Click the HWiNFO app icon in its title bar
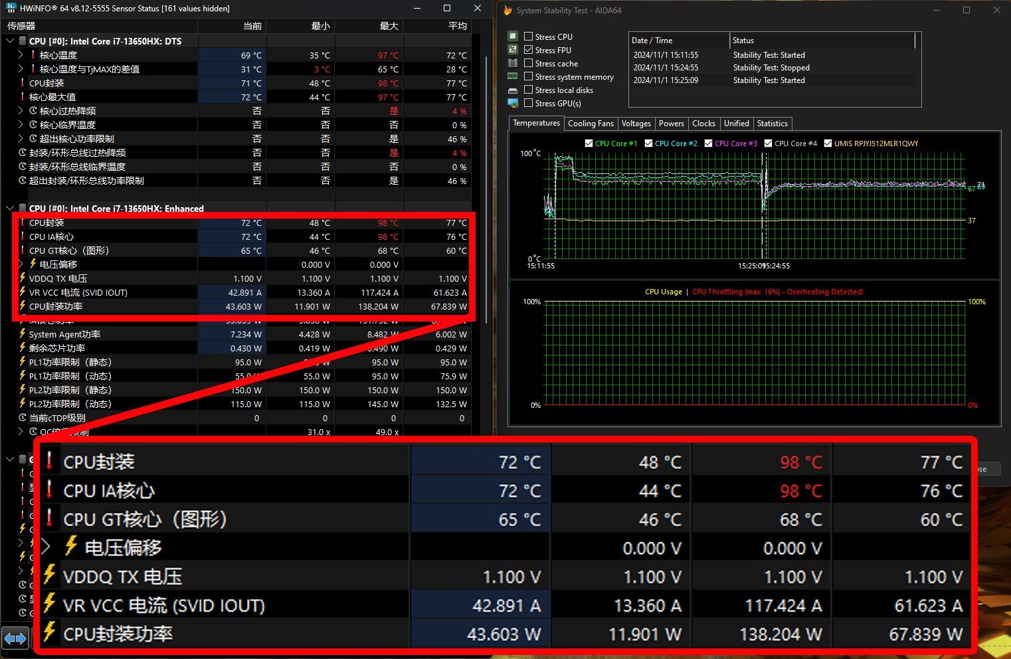Image resolution: width=1011 pixels, height=659 pixels. click(11, 8)
